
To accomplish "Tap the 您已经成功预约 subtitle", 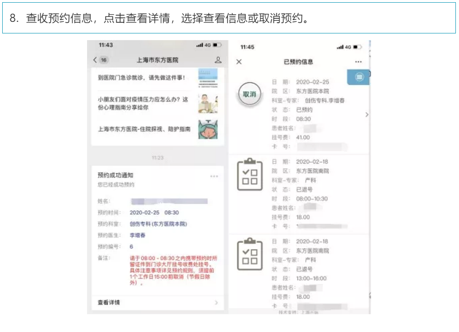I will 116,184.
